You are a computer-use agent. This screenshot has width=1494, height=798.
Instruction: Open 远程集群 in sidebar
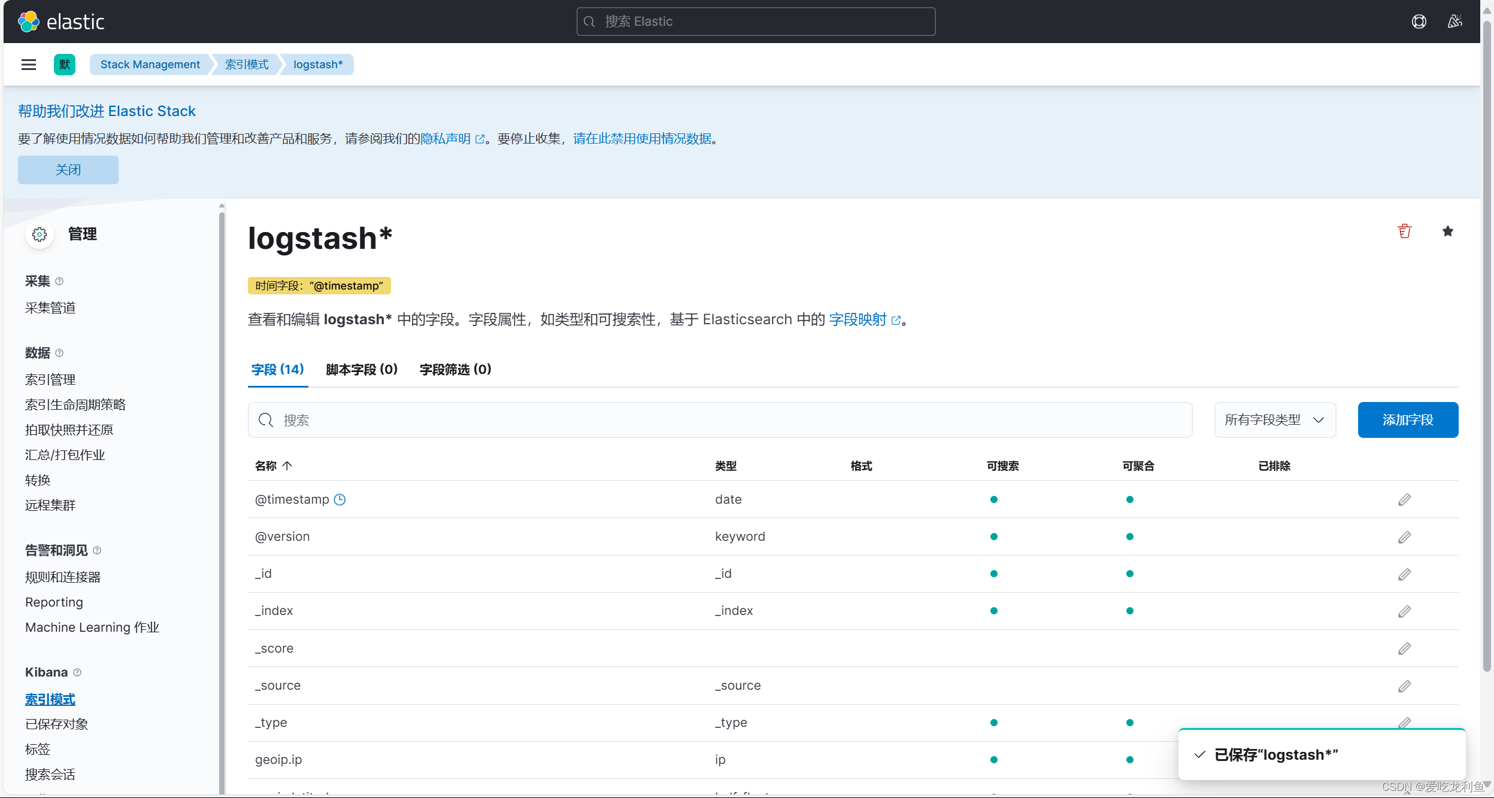coord(50,505)
